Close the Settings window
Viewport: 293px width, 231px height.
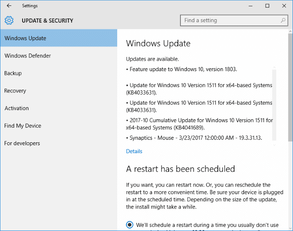click(x=284, y=6)
